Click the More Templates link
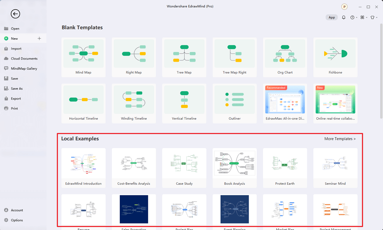The height and width of the screenshot is (230, 383). [340, 139]
